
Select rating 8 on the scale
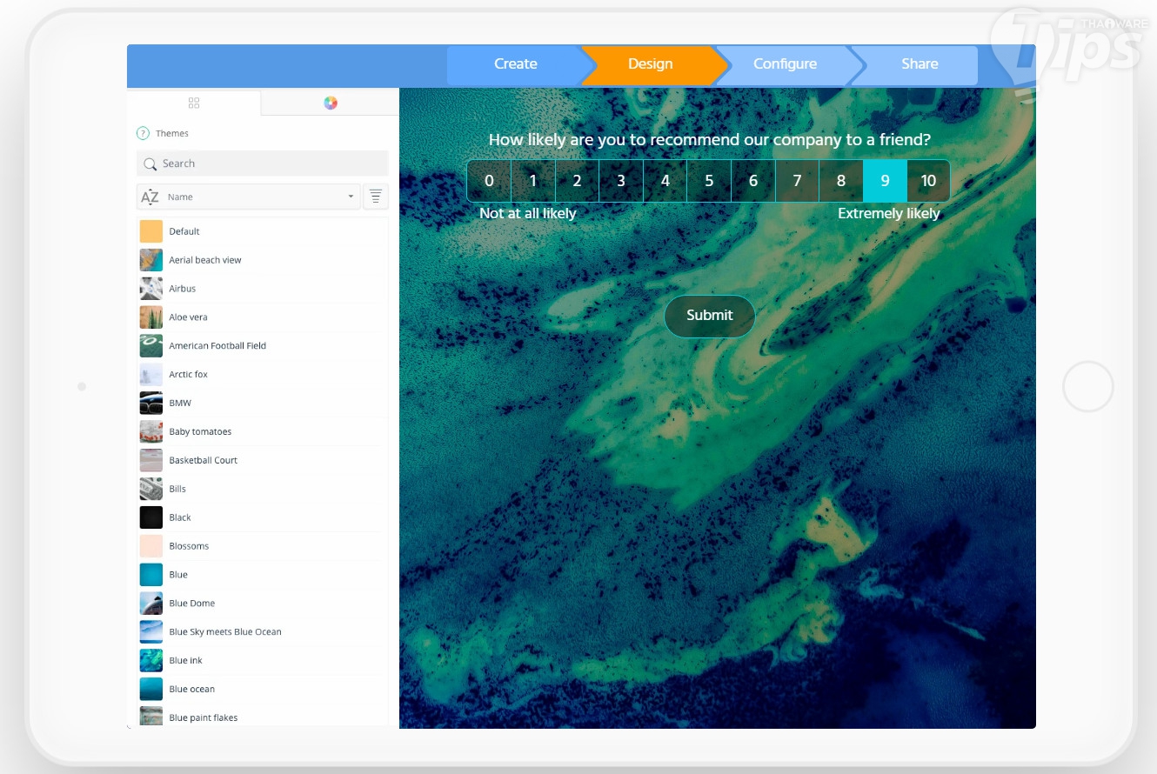(x=841, y=181)
